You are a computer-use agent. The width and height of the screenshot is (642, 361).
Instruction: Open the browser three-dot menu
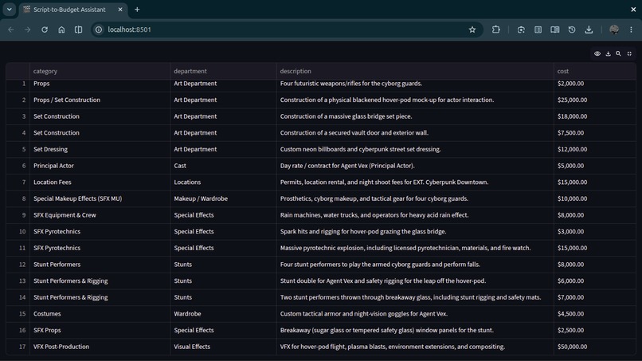pyautogui.click(x=631, y=29)
